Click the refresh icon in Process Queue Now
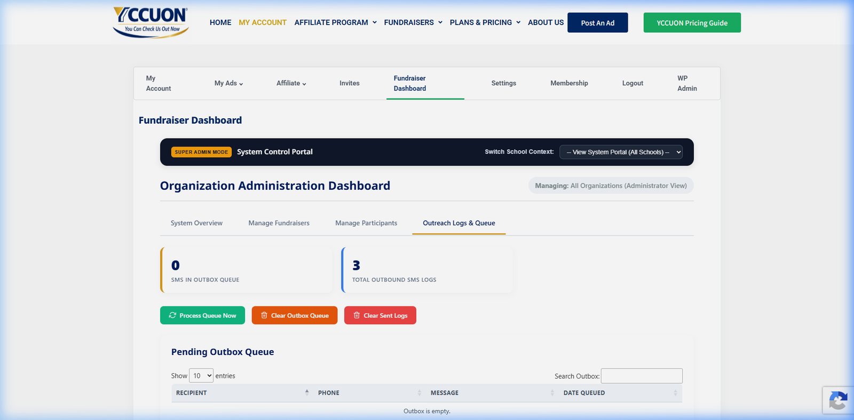 click(x=172, y=315)
